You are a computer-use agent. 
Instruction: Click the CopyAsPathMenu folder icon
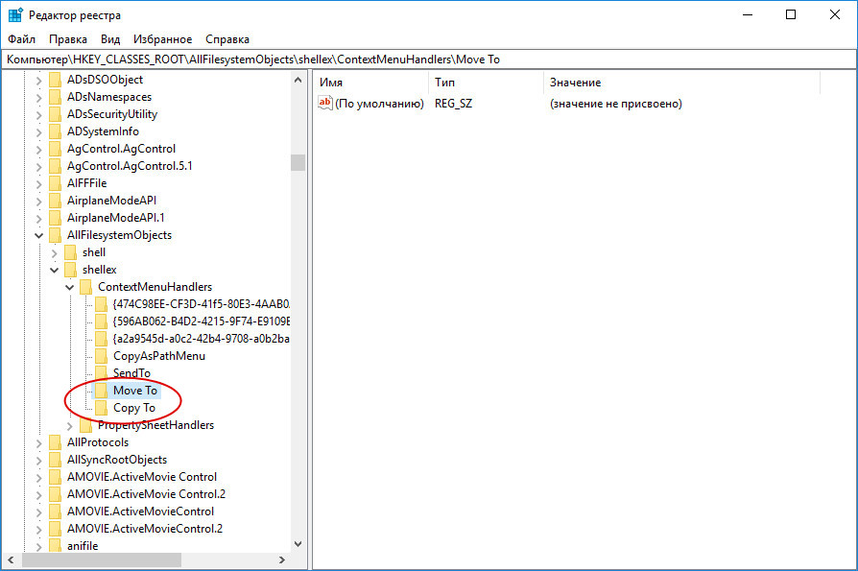click(x=101, y=356)
